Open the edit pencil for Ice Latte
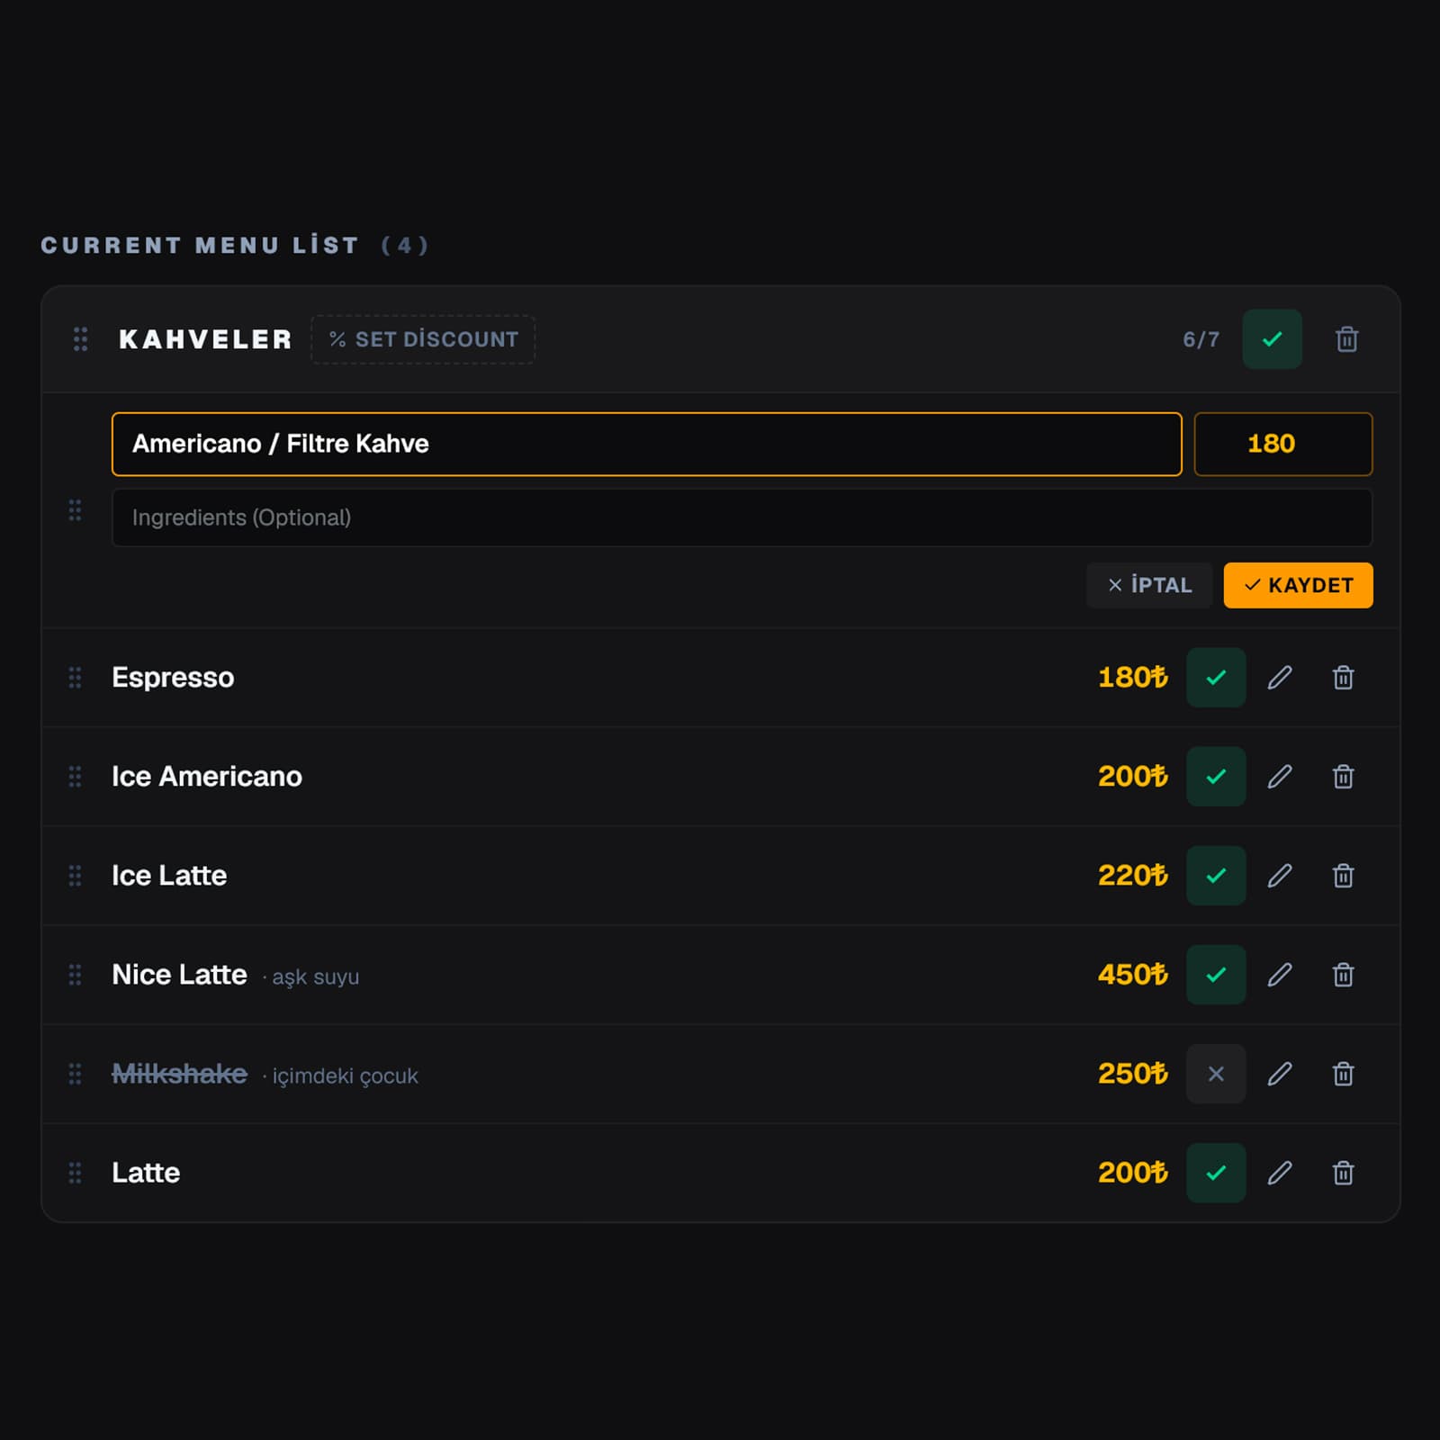Screen dimensions: 1440x1440 [1280, 876]
